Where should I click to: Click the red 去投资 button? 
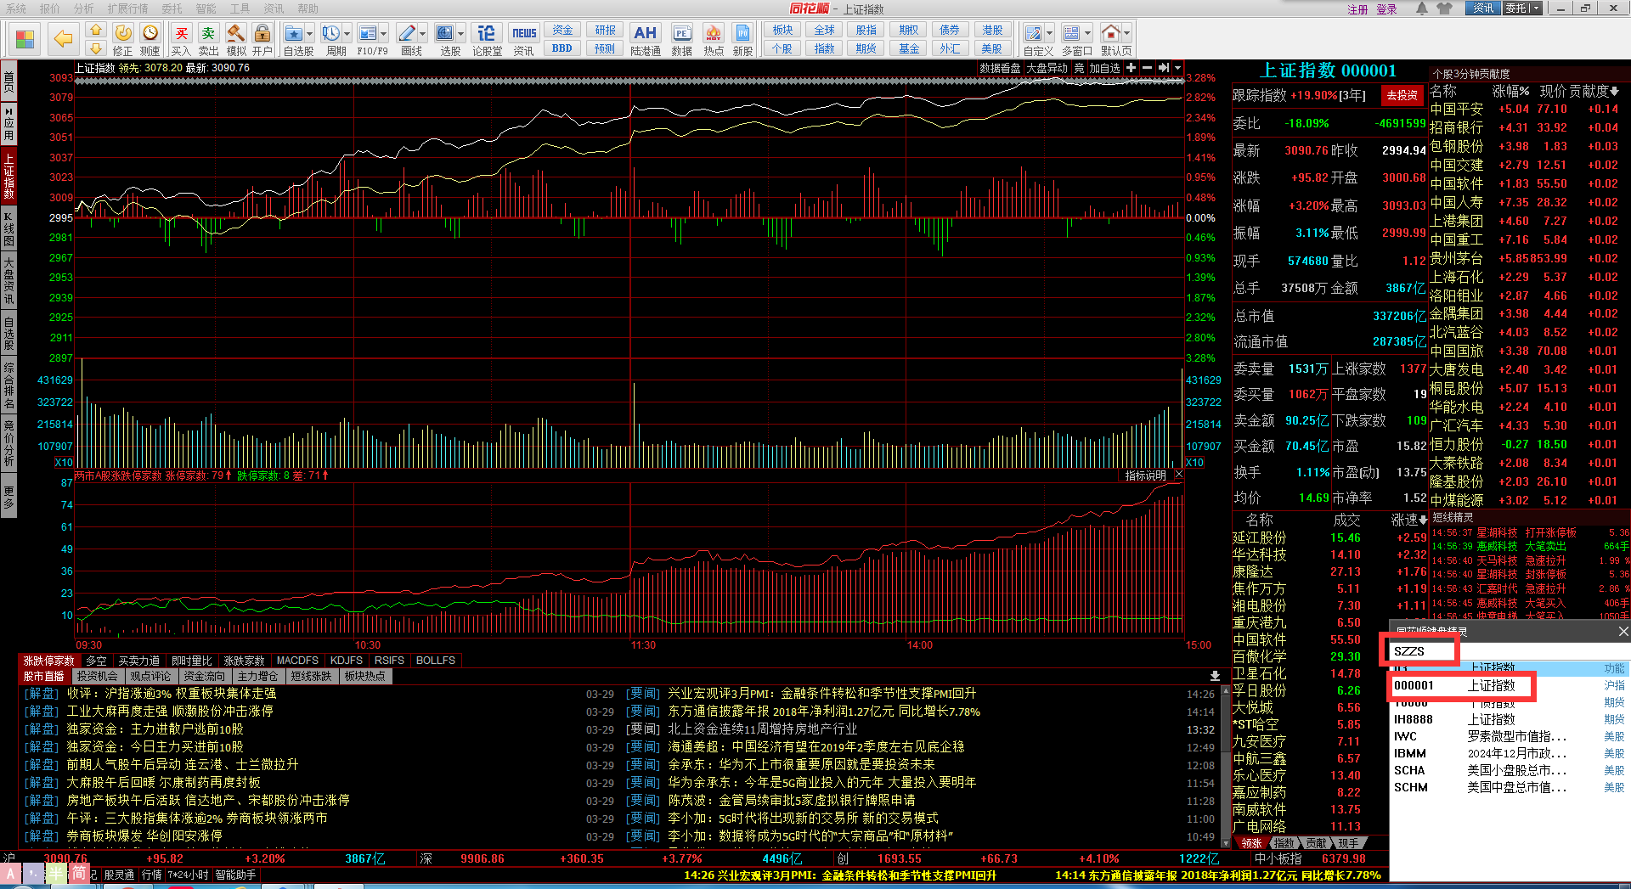[x=1402, y=95]
